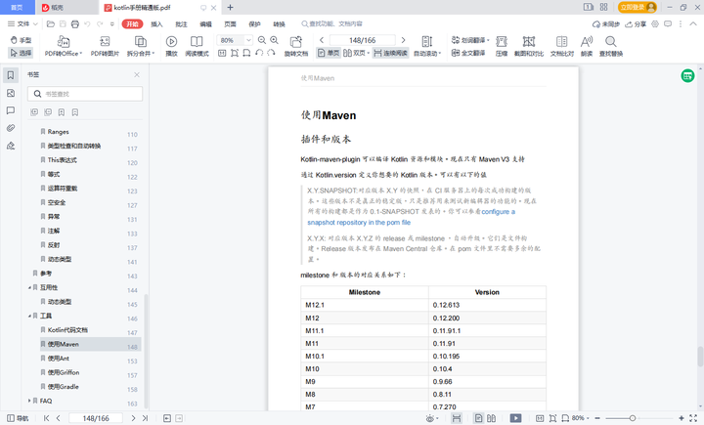Go to previous page in ribbon
The image size is (704, 425).
(322, 40)
